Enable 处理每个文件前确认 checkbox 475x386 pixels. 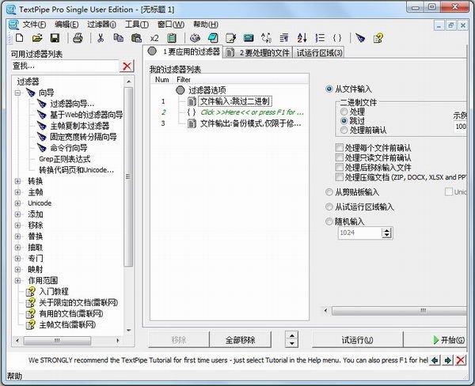pyautogui.click(x=340, y=148)
